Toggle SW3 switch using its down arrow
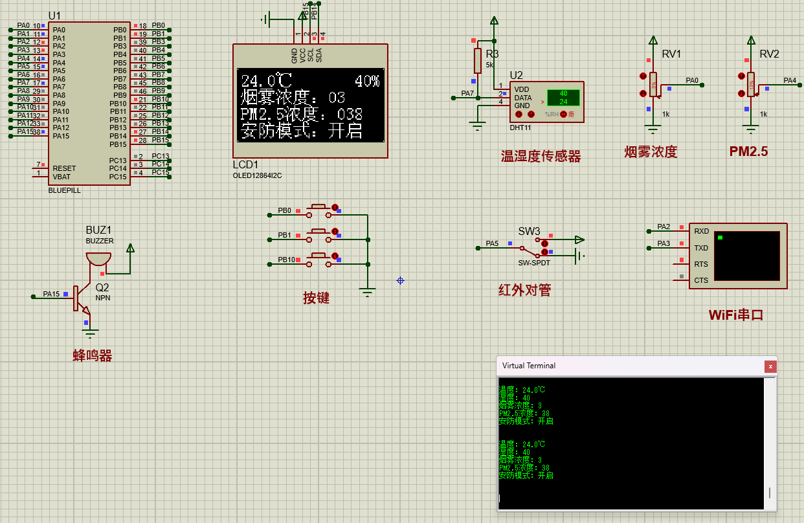Image resolution: width=804 pixels, height=523 pixels. pyautogui.click(x=545, y=251)
